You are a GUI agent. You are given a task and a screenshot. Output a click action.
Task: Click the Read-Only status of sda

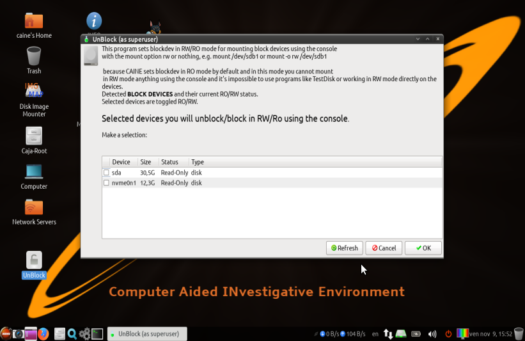(x=175, y=173)
